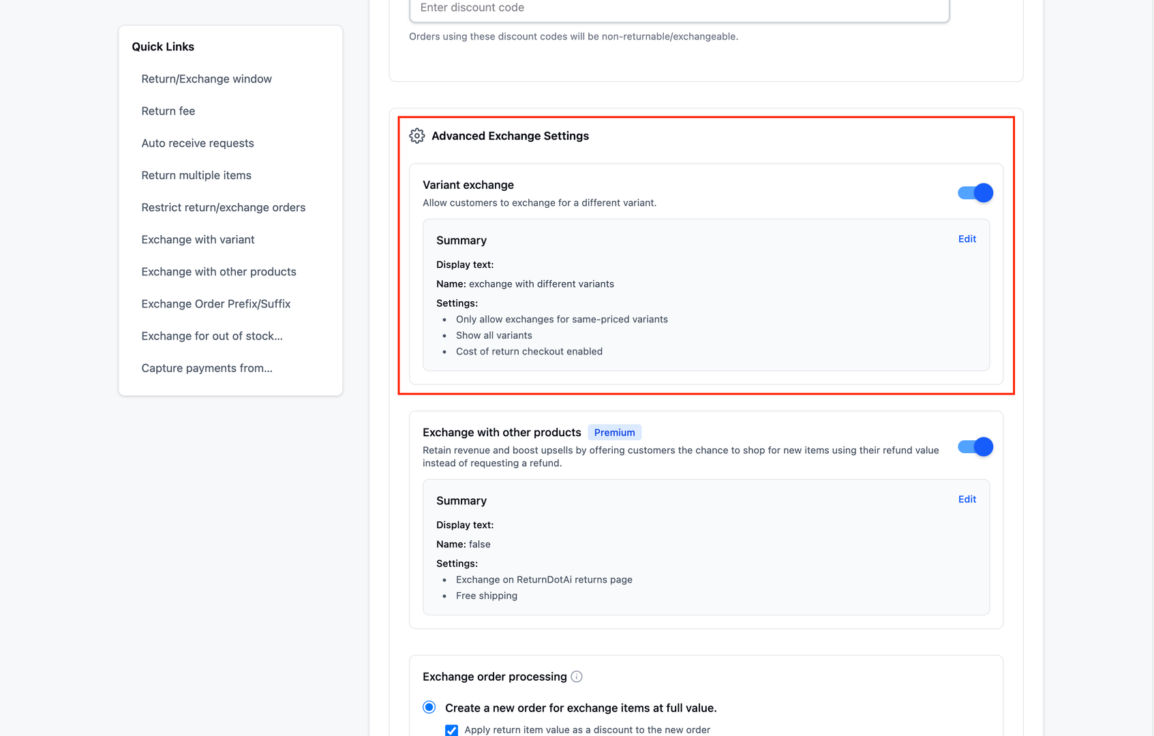The height and width of the screenshot is (736, 1154).
Task: Open Exchange for out of stock settings
Action: tap(212, 335)
